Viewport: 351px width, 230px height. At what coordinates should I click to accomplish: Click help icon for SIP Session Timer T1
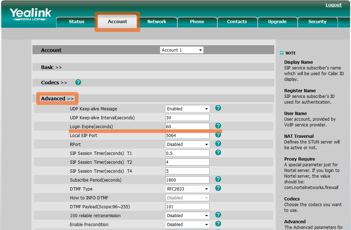click(218, 152)
